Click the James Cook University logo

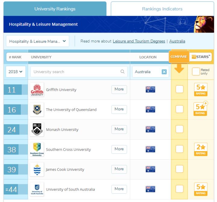click(x=37, y=169)
